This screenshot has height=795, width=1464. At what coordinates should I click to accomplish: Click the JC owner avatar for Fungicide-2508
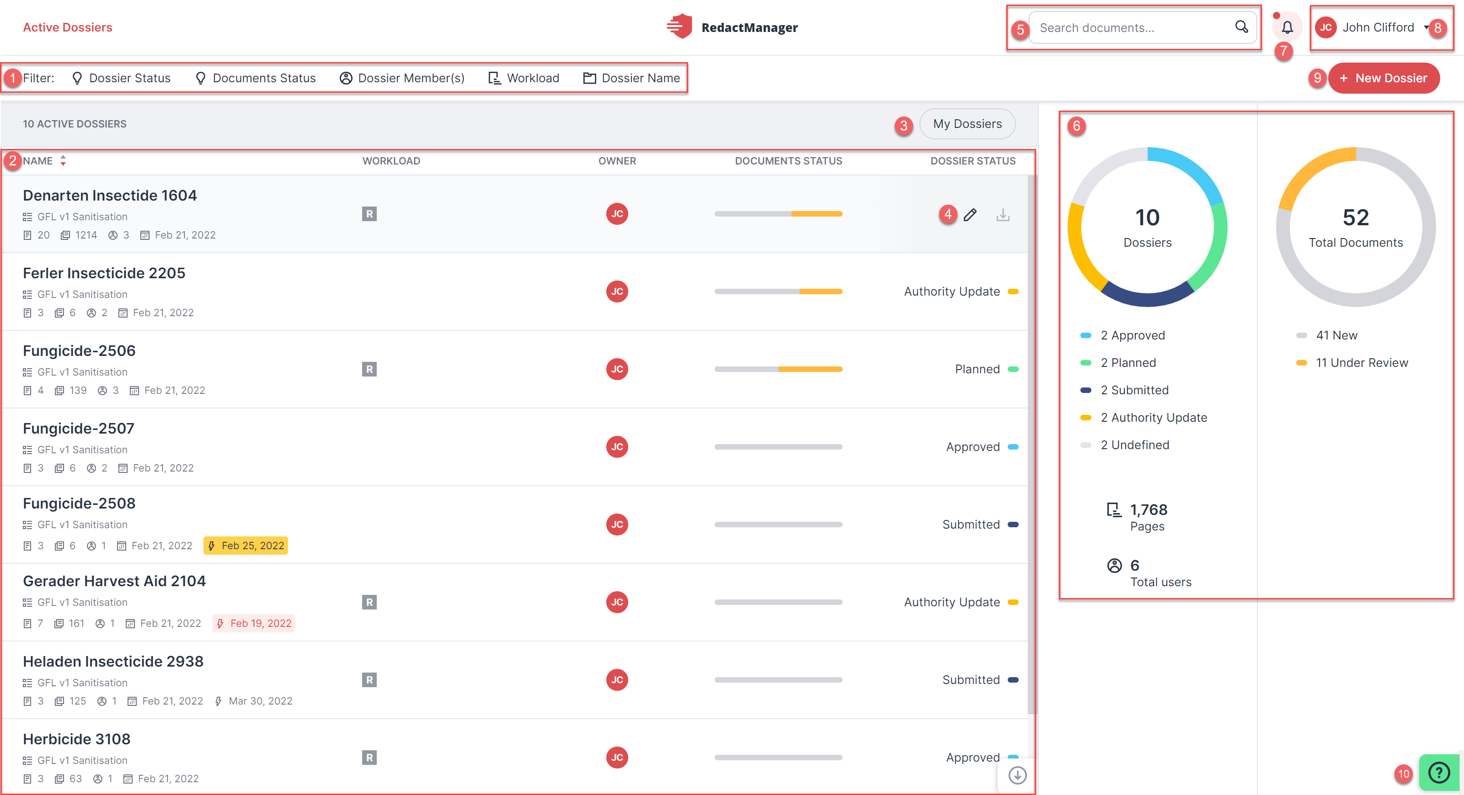[x=617, y=524]
